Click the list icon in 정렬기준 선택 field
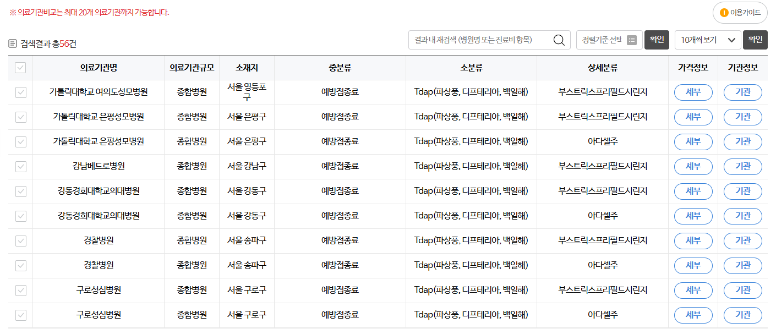Viewport: 776px width, 334px height. tap(632, 40)
